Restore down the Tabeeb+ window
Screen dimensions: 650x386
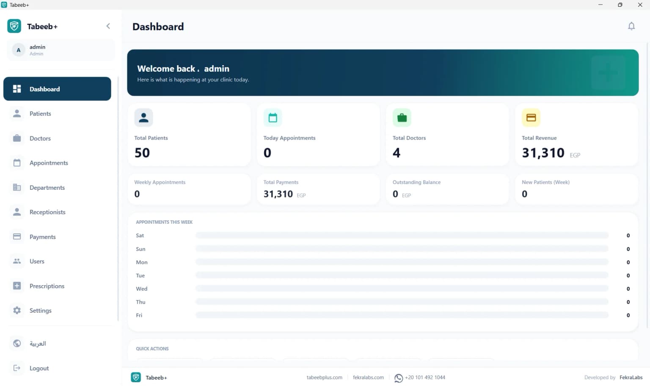click(x=620, y=5)
